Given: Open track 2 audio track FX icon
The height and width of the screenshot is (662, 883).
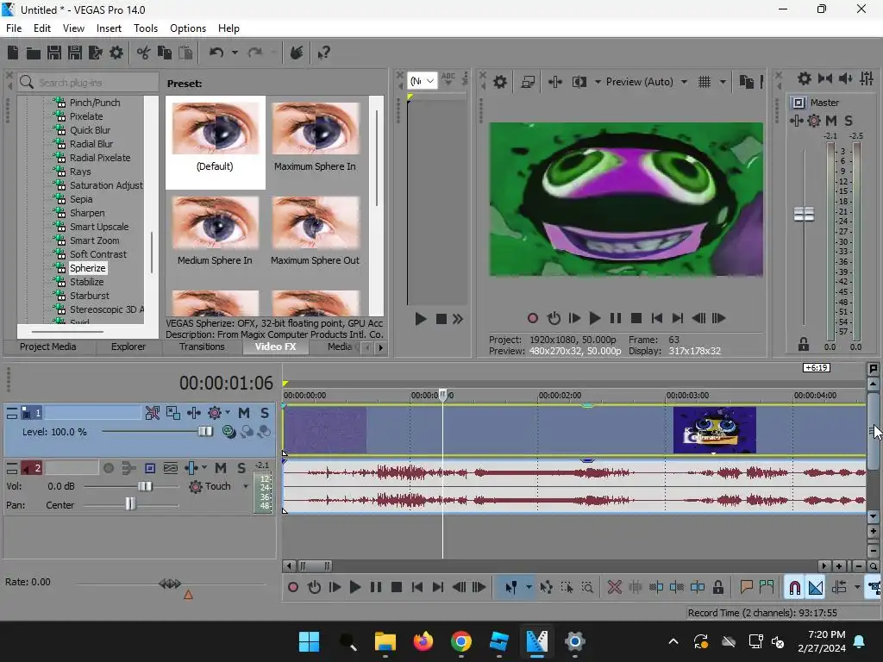Looking at the screenshot, I should 191,468.
